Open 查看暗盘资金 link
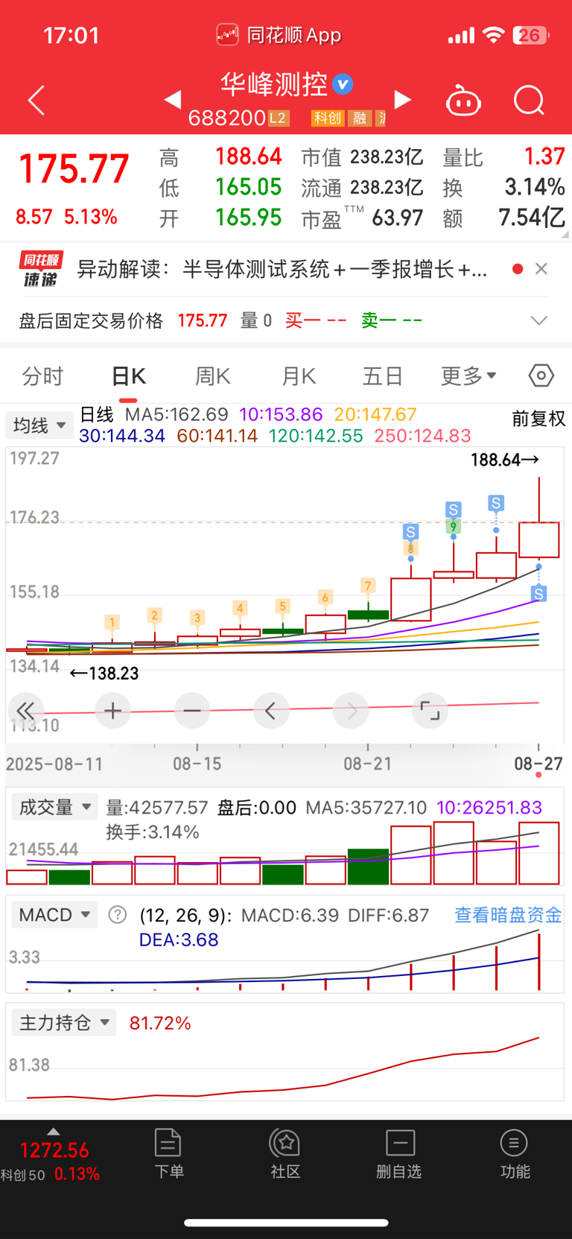The image size is (572, 1239). 508,915
